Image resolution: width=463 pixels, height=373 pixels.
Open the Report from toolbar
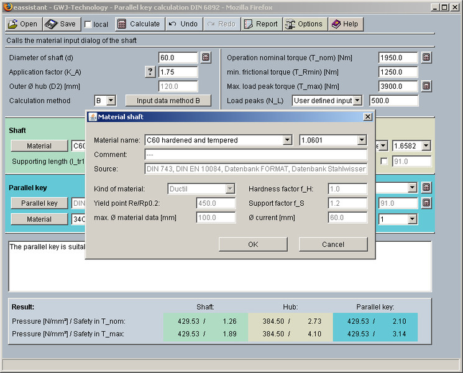(260, 24)
